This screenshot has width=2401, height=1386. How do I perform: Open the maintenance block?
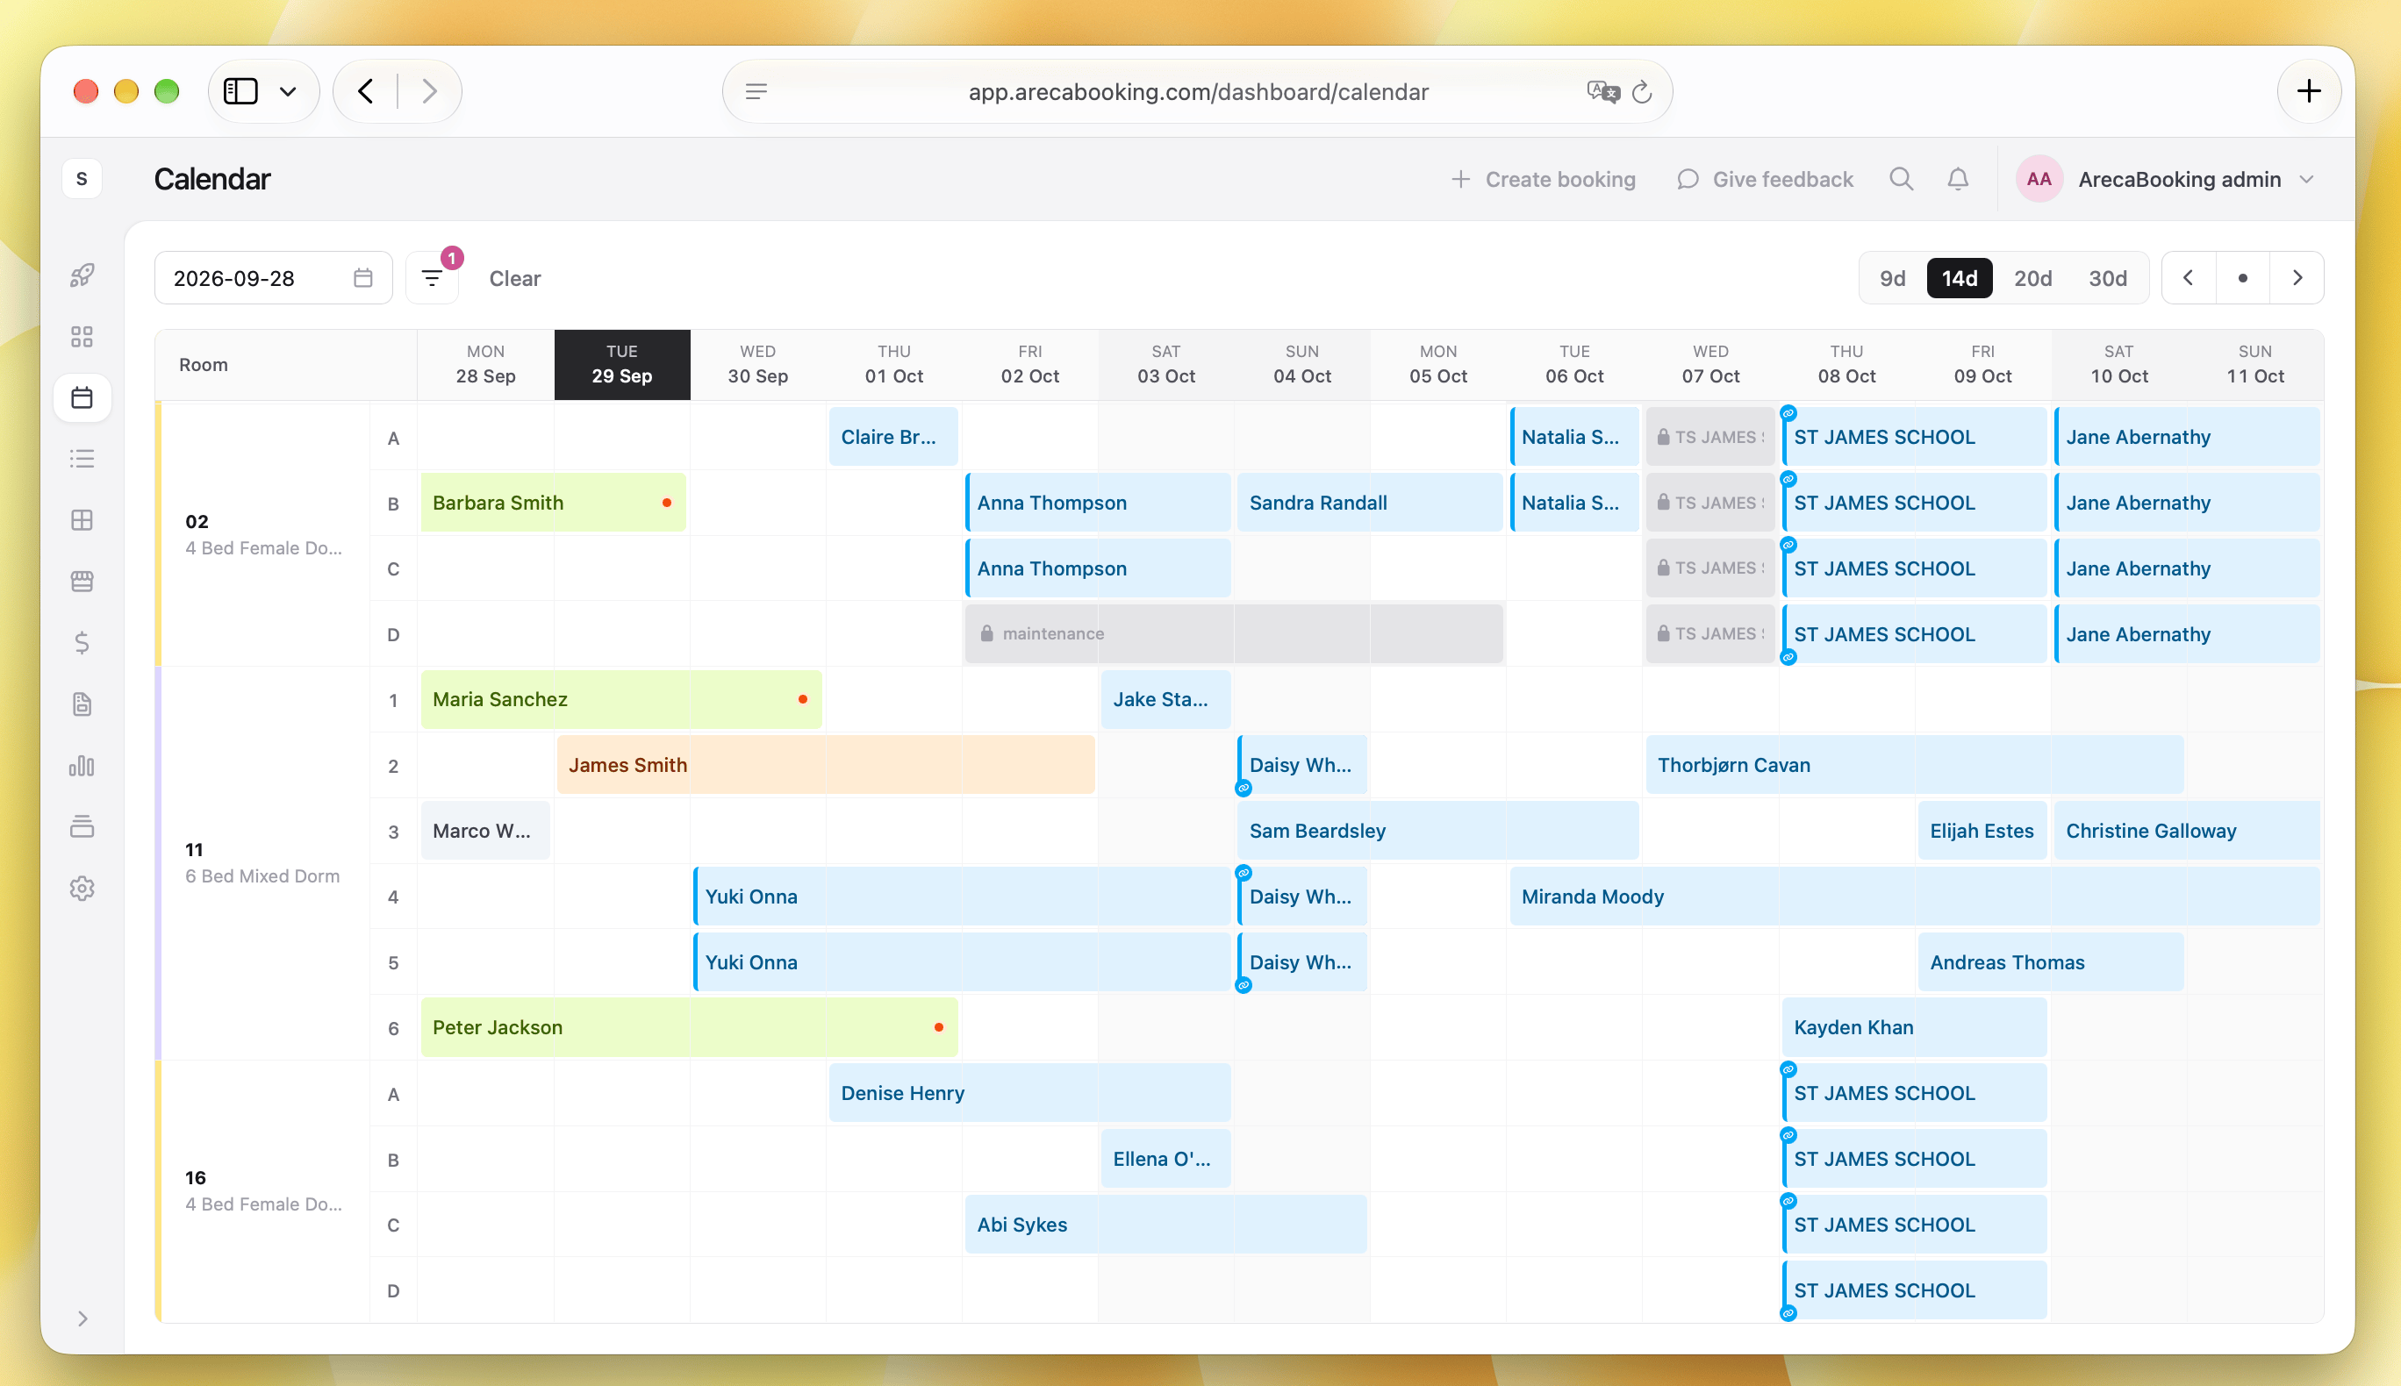tap(1234, 633)
